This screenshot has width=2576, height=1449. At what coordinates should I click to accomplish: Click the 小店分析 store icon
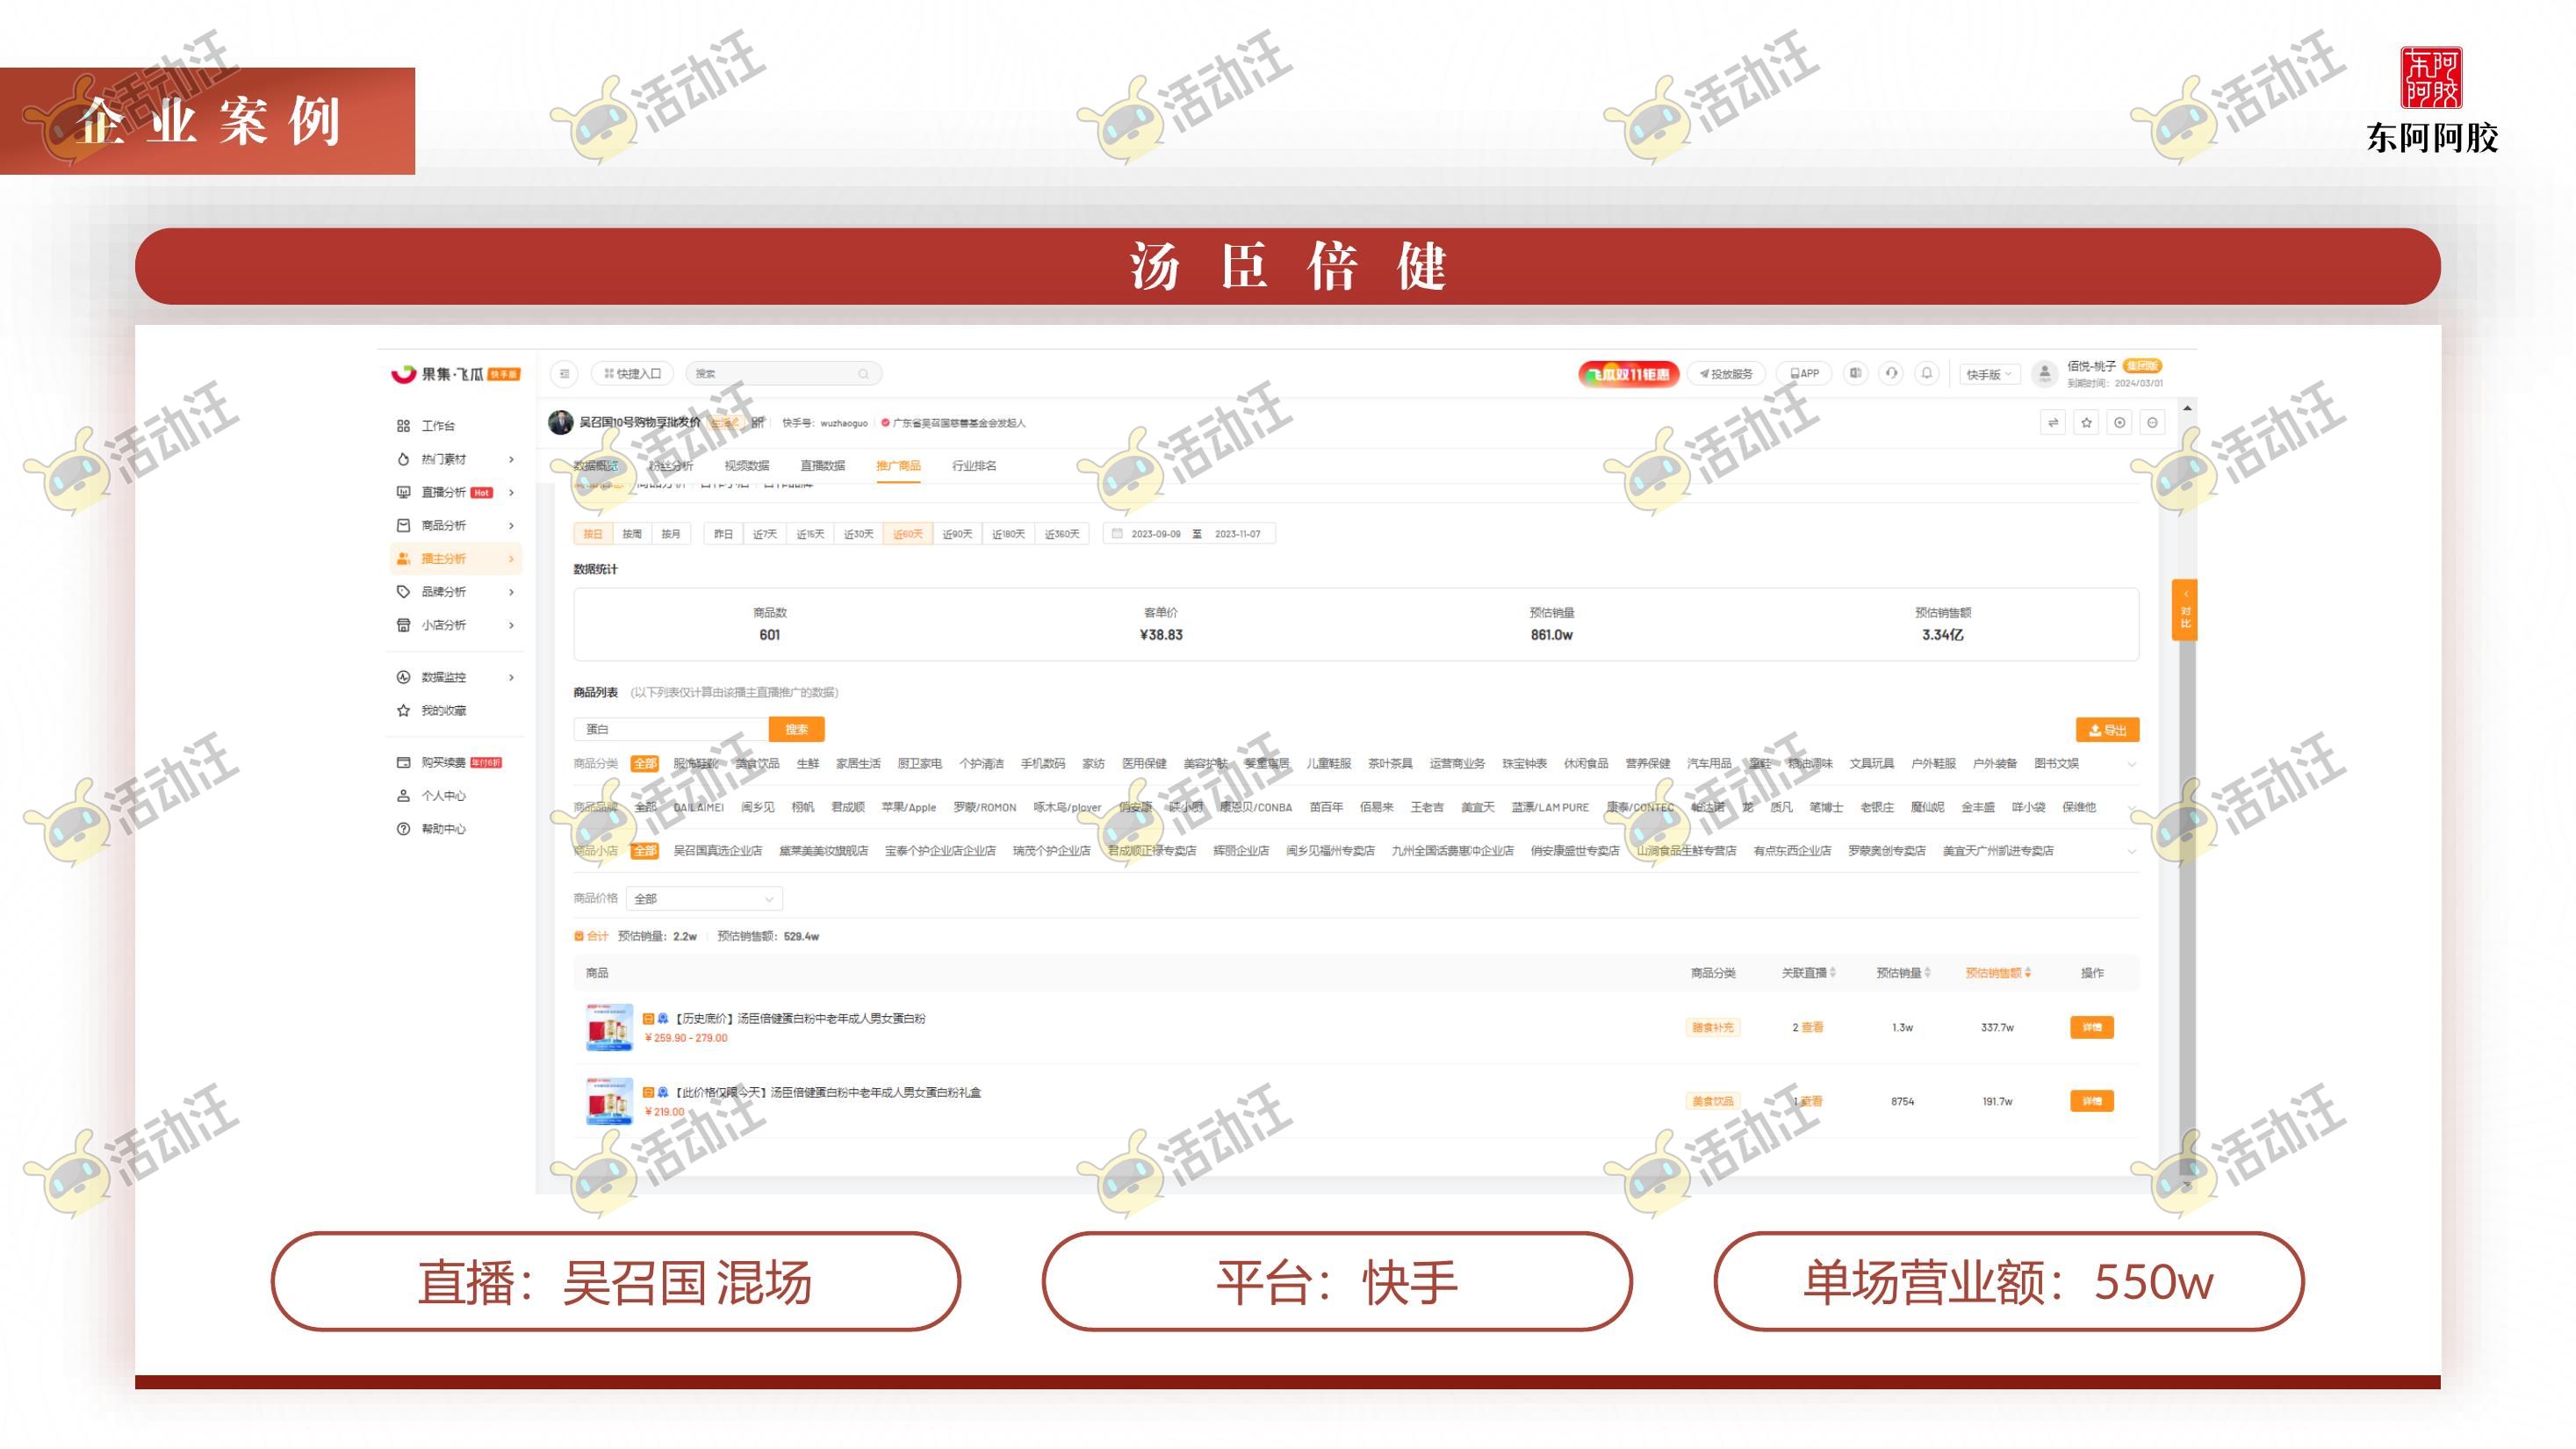click(403, 625)
